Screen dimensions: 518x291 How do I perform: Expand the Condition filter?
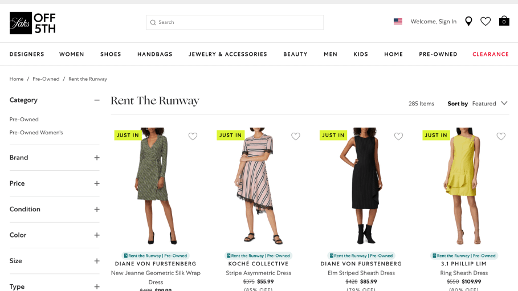(96, 209)
